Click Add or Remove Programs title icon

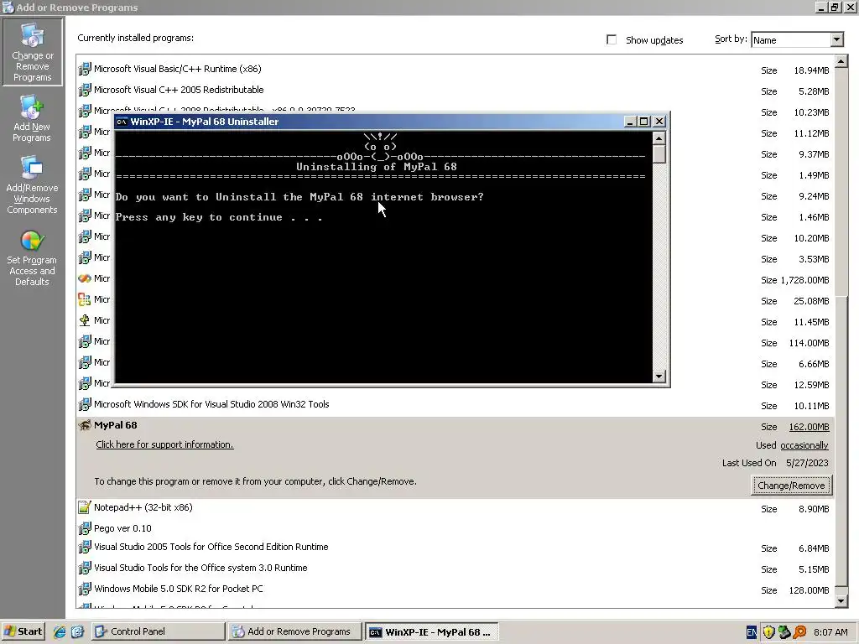click(x=8, y=7)
